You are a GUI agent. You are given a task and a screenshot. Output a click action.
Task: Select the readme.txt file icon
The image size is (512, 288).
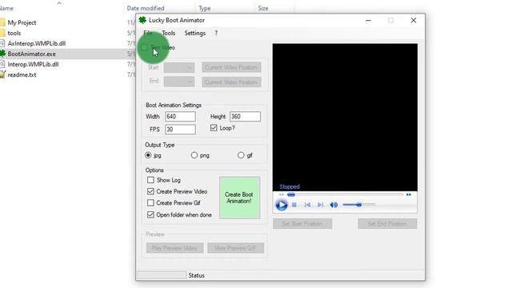click(x=2, y=74)
